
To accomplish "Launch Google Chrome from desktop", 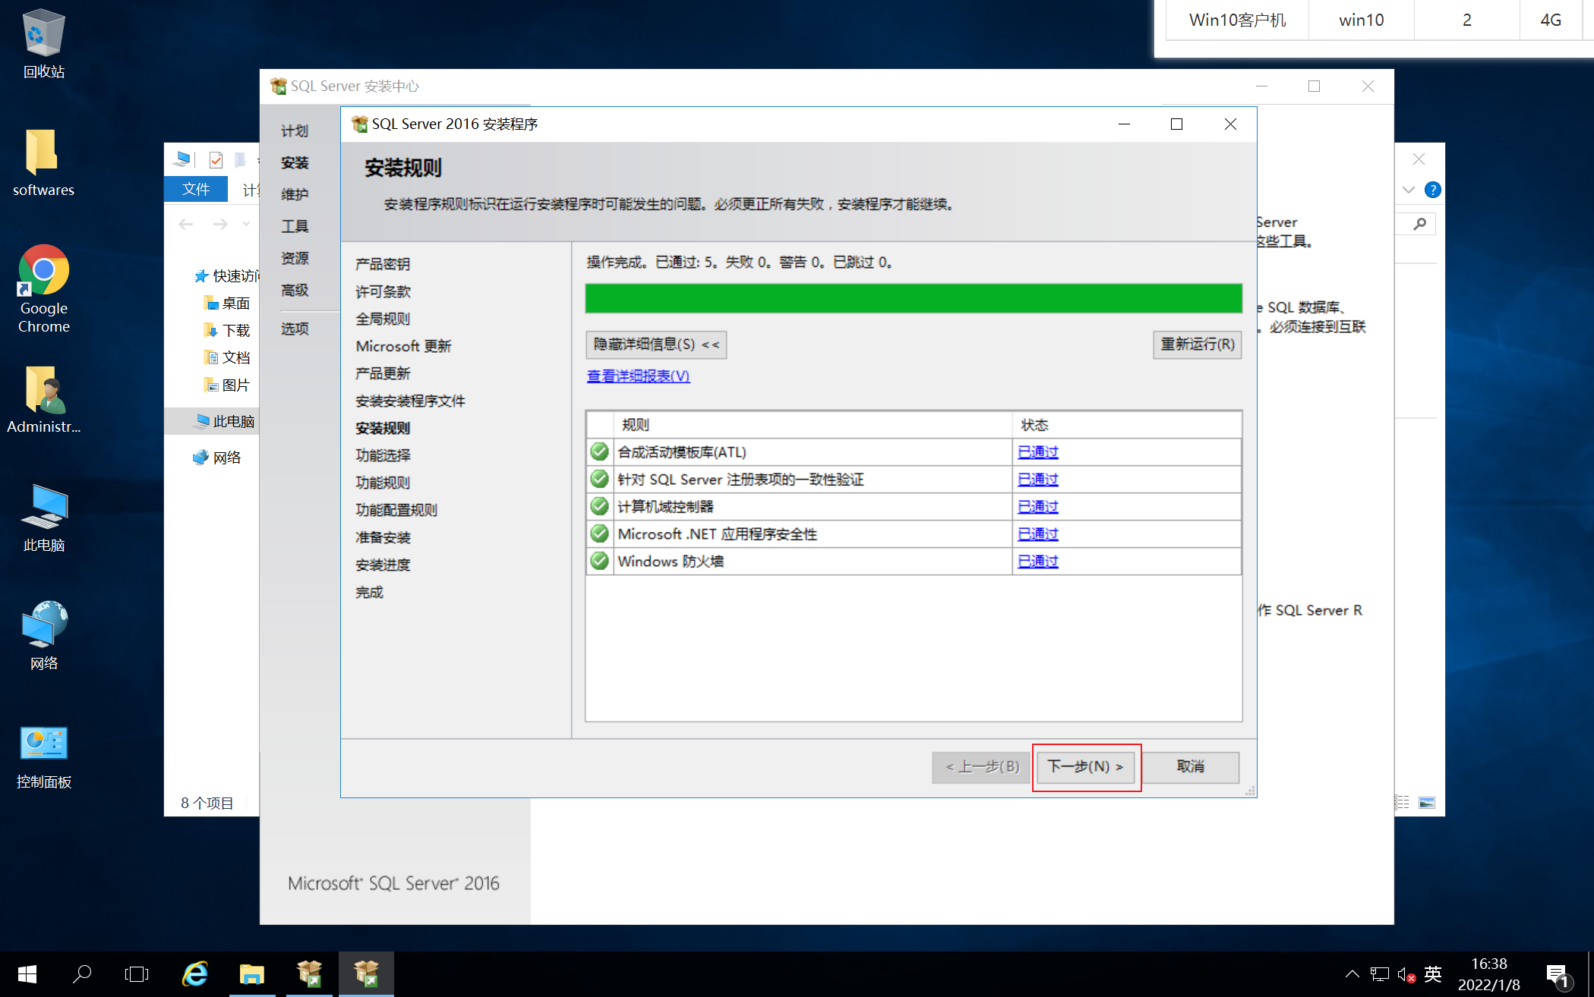I will [43, 289].
